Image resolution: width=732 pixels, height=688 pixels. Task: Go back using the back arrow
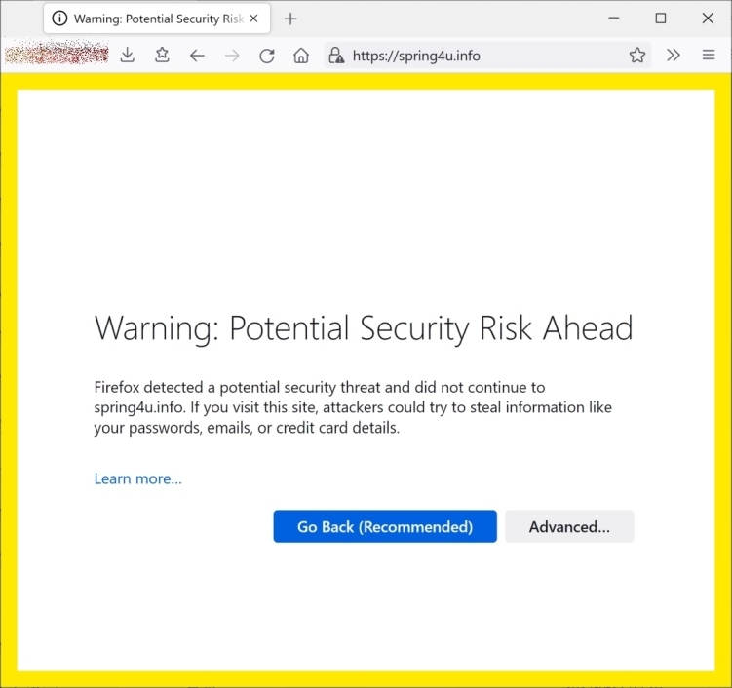pos(197,56)
